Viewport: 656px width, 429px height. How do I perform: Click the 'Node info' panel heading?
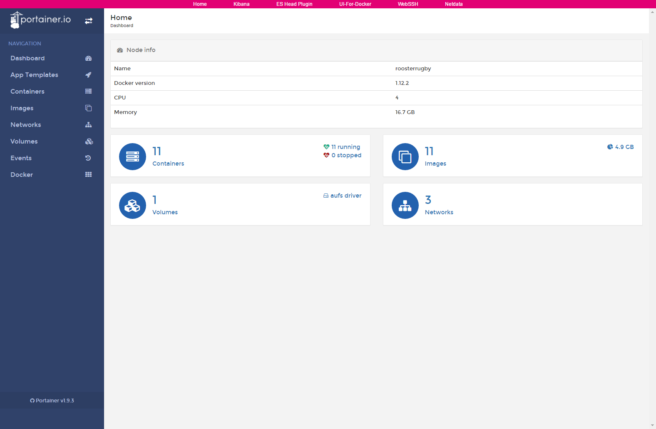[x=141, y=50]
